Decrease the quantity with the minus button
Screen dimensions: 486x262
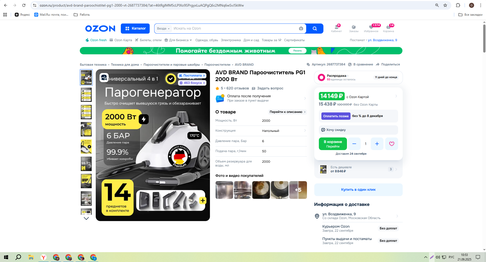354,144
